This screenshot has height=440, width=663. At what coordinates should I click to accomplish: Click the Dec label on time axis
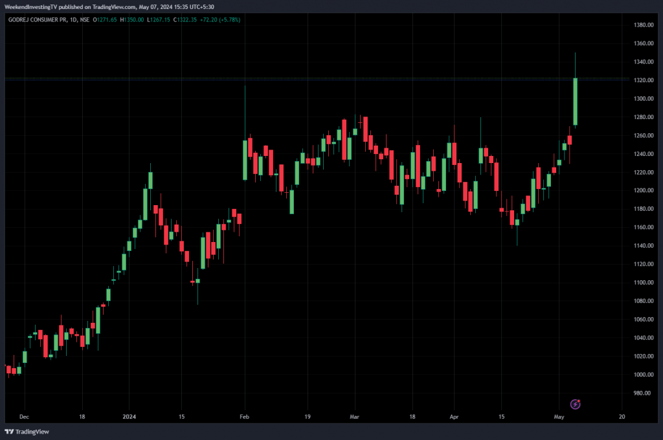point(24,417)
